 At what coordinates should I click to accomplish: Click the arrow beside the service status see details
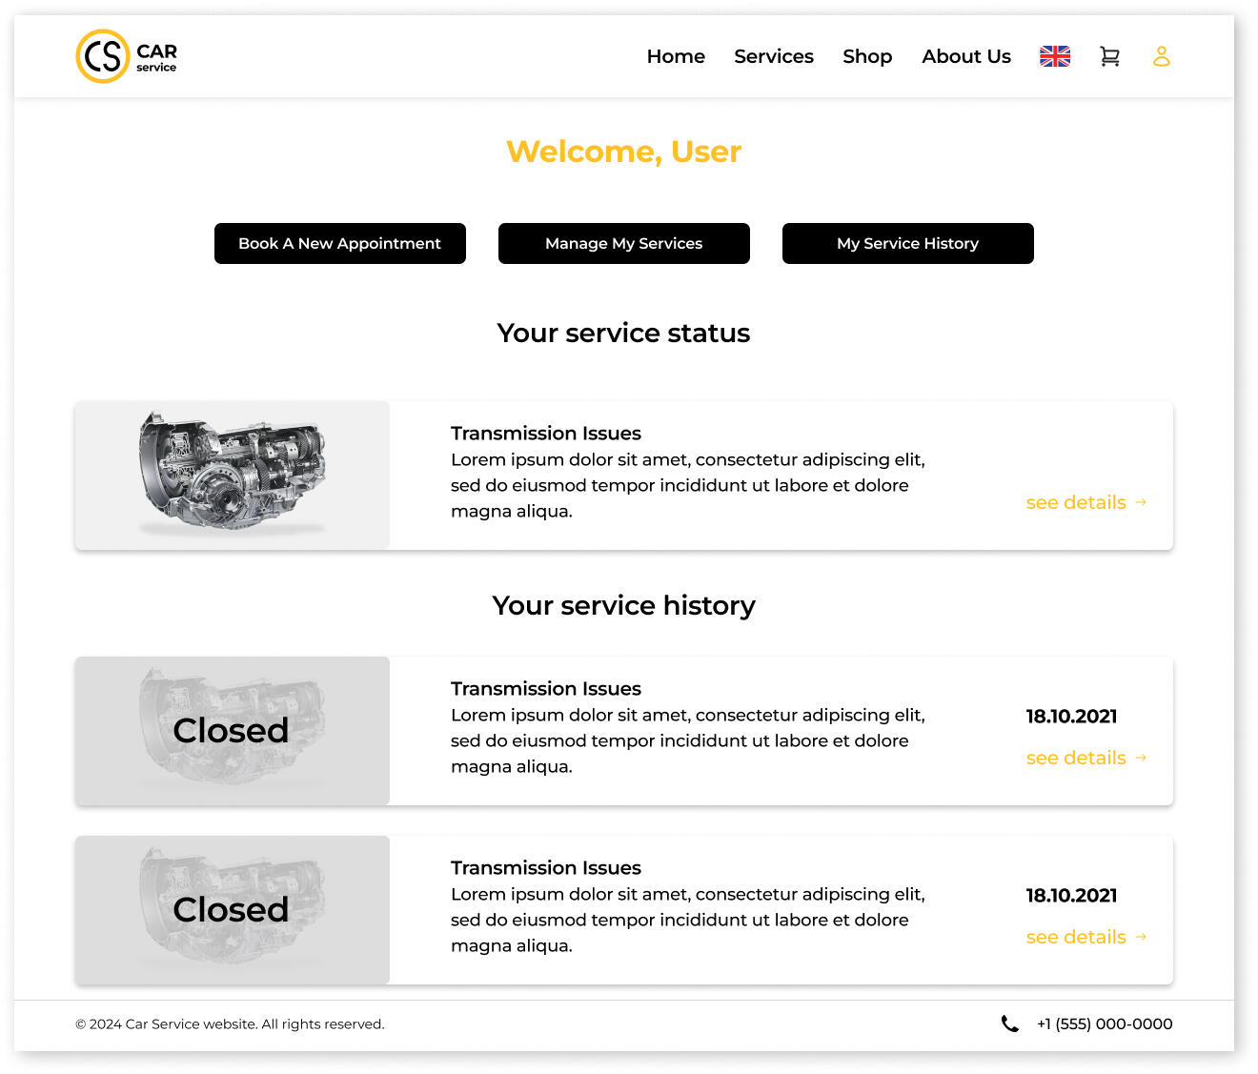pos(1141,502)
